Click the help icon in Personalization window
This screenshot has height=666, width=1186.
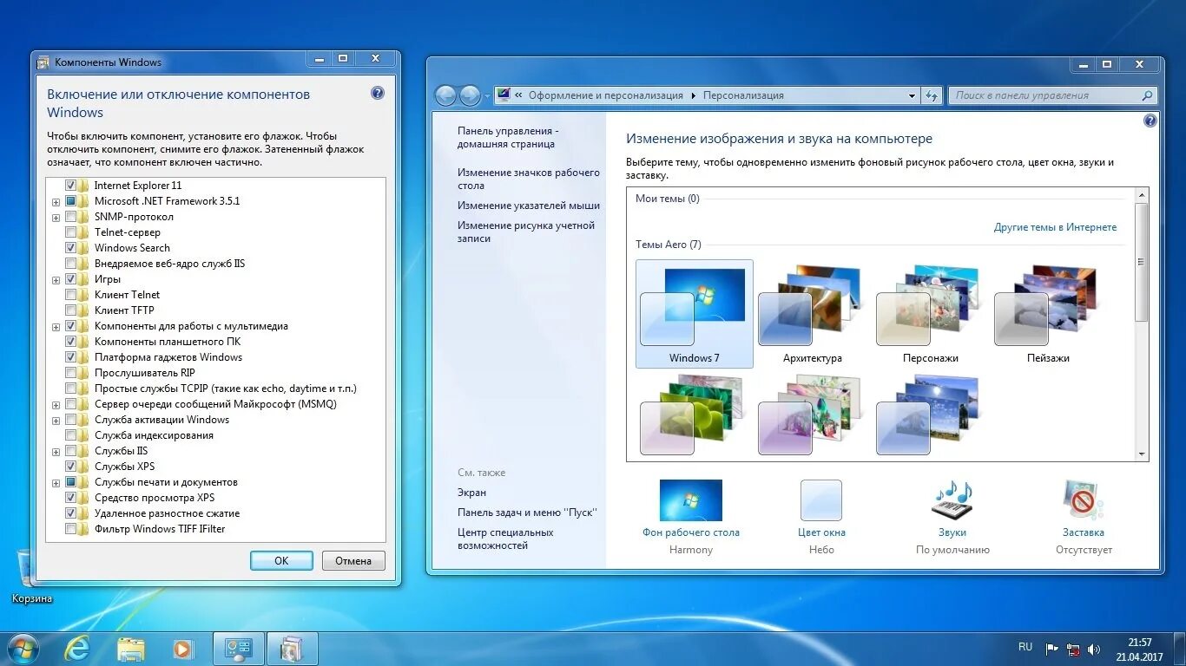(x=1150, y=121)
